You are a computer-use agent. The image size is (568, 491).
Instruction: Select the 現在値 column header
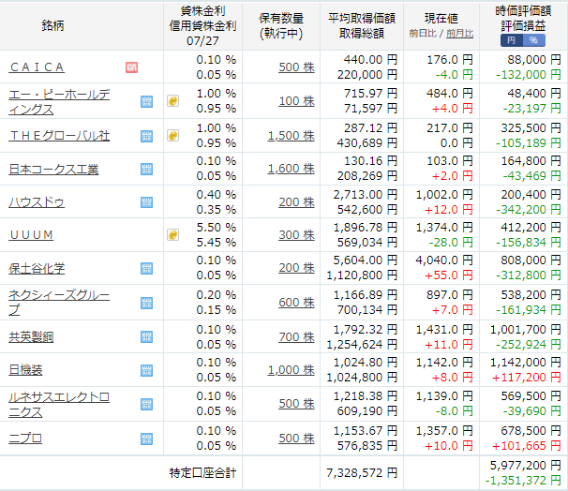tap(441, 19)
